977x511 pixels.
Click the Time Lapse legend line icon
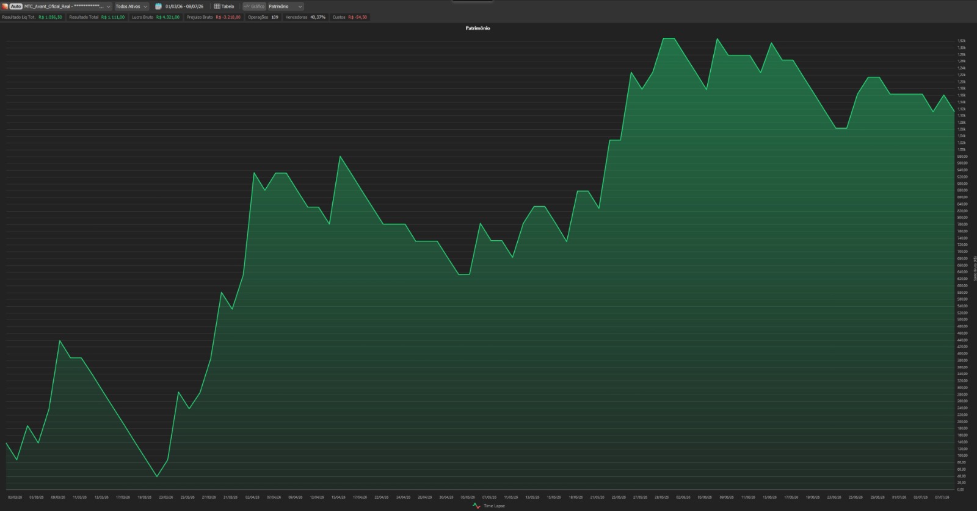pyautogui.click(x=476, y=506)
